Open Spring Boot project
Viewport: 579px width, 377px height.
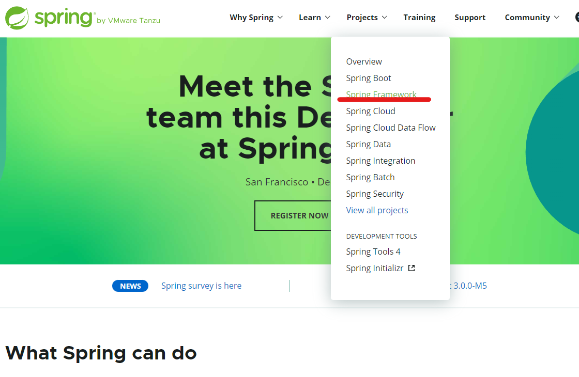click(x=368, y=78)
